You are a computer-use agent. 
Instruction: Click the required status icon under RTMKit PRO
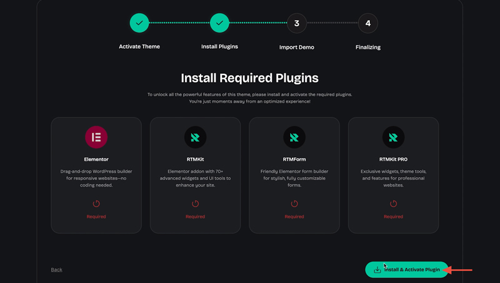click(393, 203)
